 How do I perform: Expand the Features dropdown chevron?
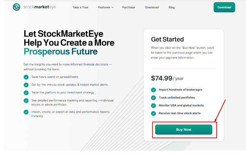[112, 7]
